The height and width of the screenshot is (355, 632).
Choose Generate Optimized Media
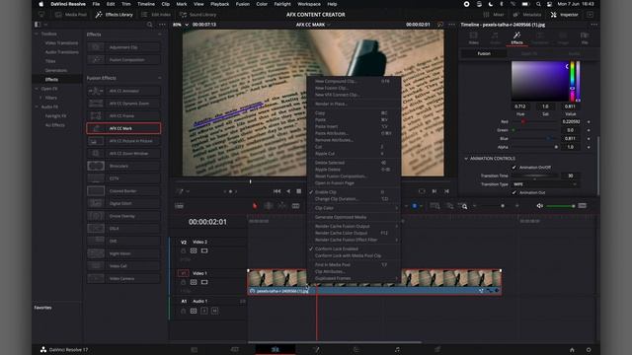[x=354, y=217]
